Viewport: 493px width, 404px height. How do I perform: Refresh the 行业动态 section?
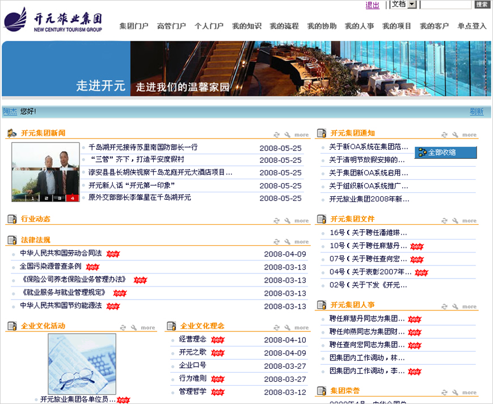pos(277,221)
